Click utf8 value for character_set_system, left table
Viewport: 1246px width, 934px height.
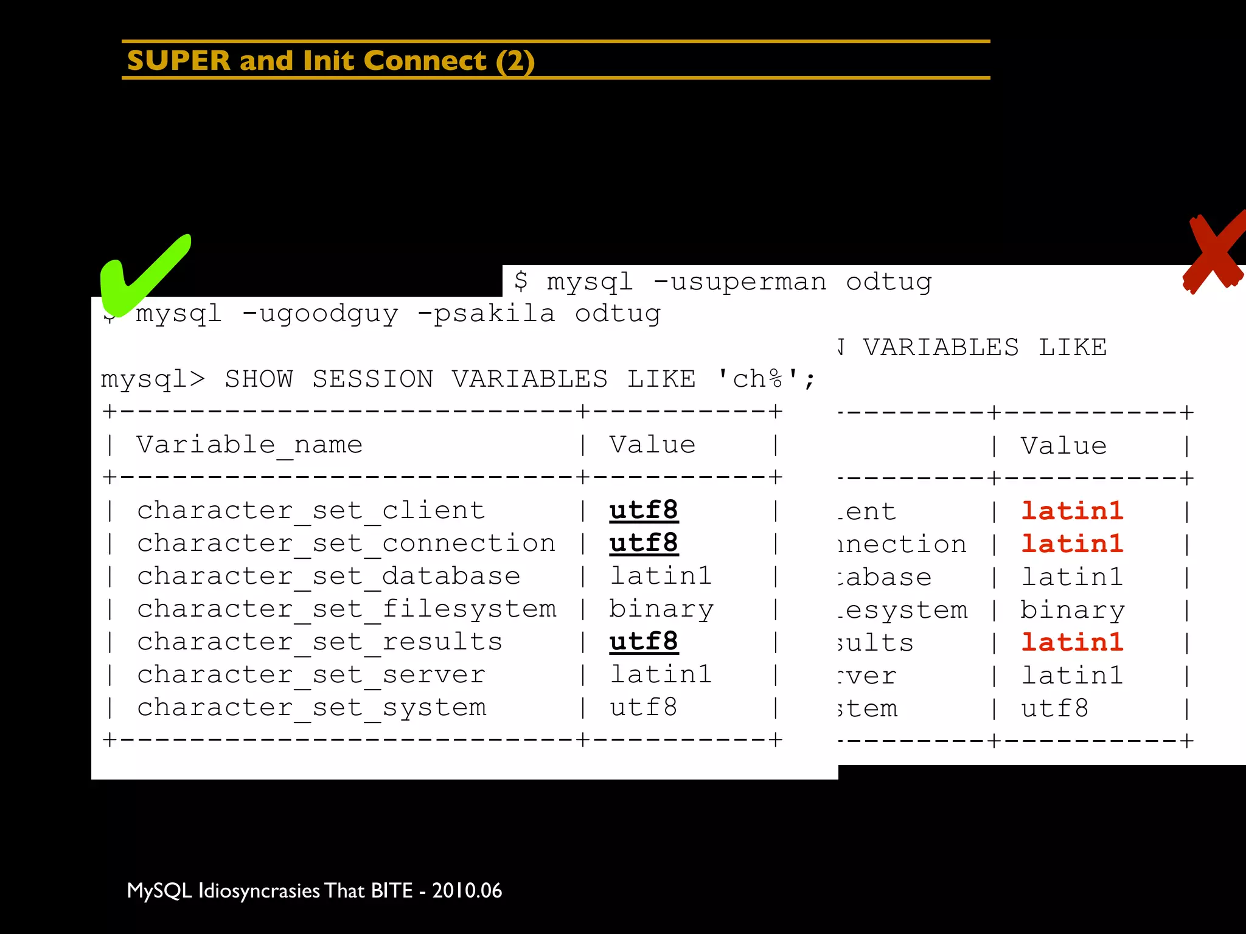(x=643, y=708)
